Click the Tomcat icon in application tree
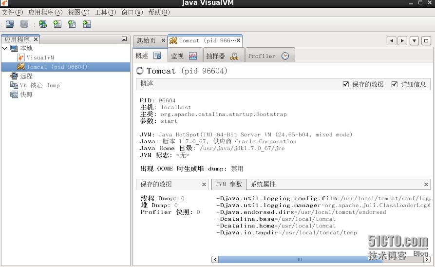This screenshot has height=267, width=435. click(20, 67)
